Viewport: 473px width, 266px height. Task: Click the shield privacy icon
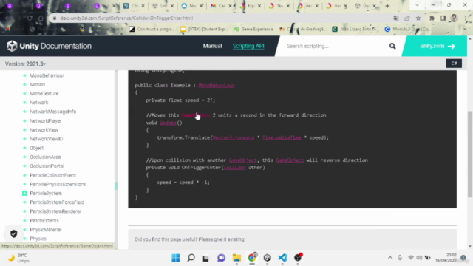click(13, 233)
